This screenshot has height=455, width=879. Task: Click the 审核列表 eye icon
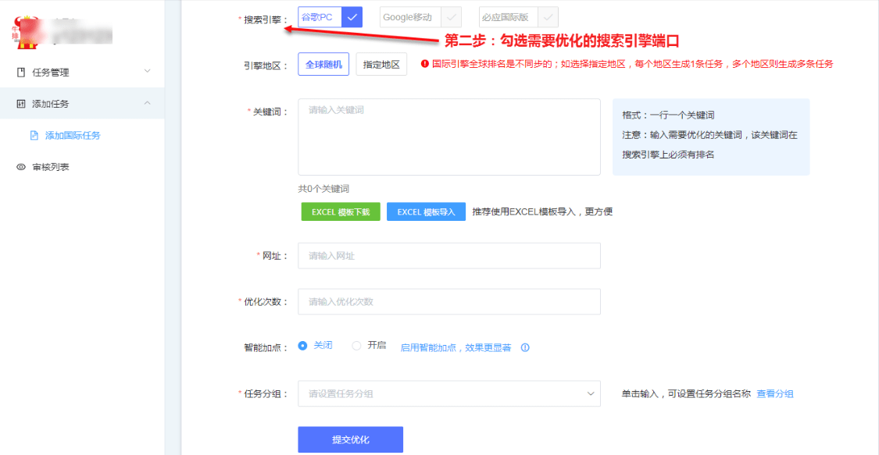click(21, 167)
